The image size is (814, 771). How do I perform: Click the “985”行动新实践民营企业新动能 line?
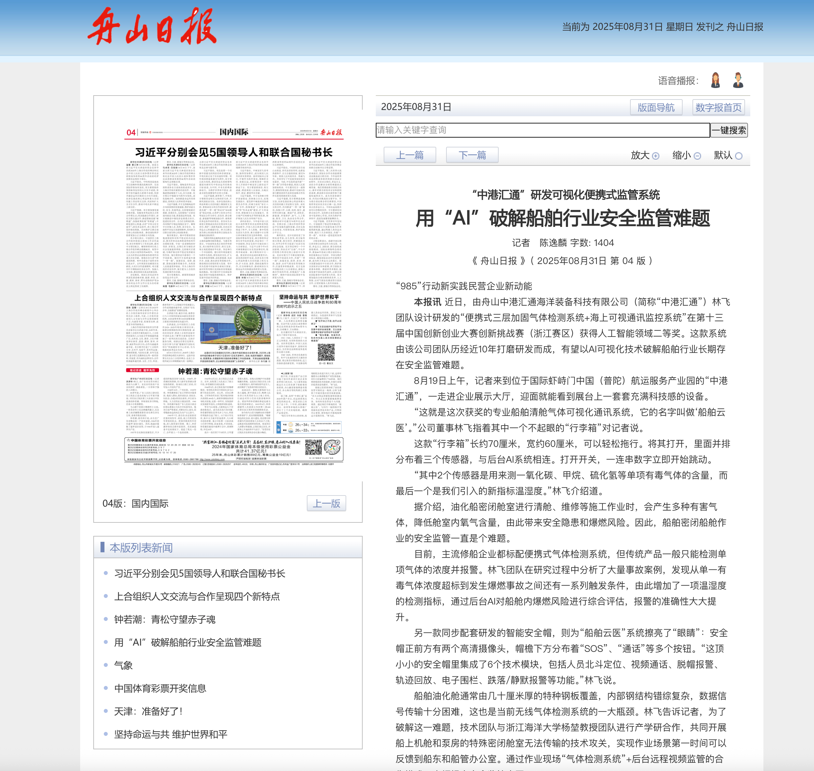pyautogui.click(x=464, y=286)
